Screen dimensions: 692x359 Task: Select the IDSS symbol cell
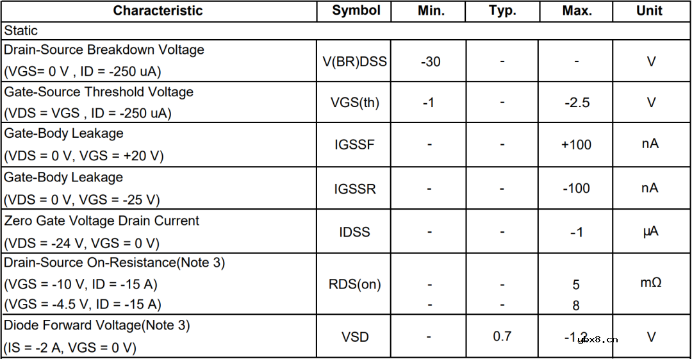(354, 232)
